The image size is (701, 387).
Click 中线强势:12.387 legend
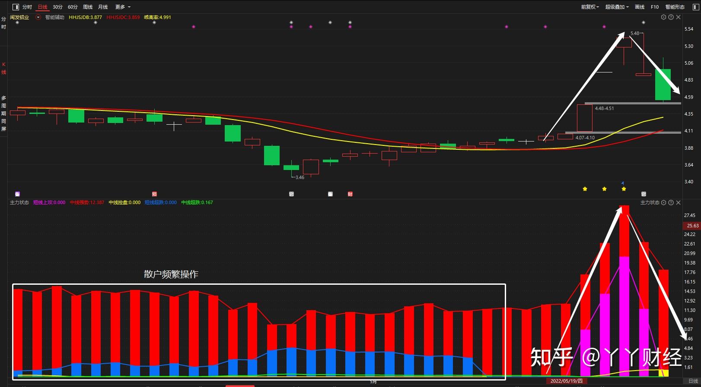pos(87,202)
